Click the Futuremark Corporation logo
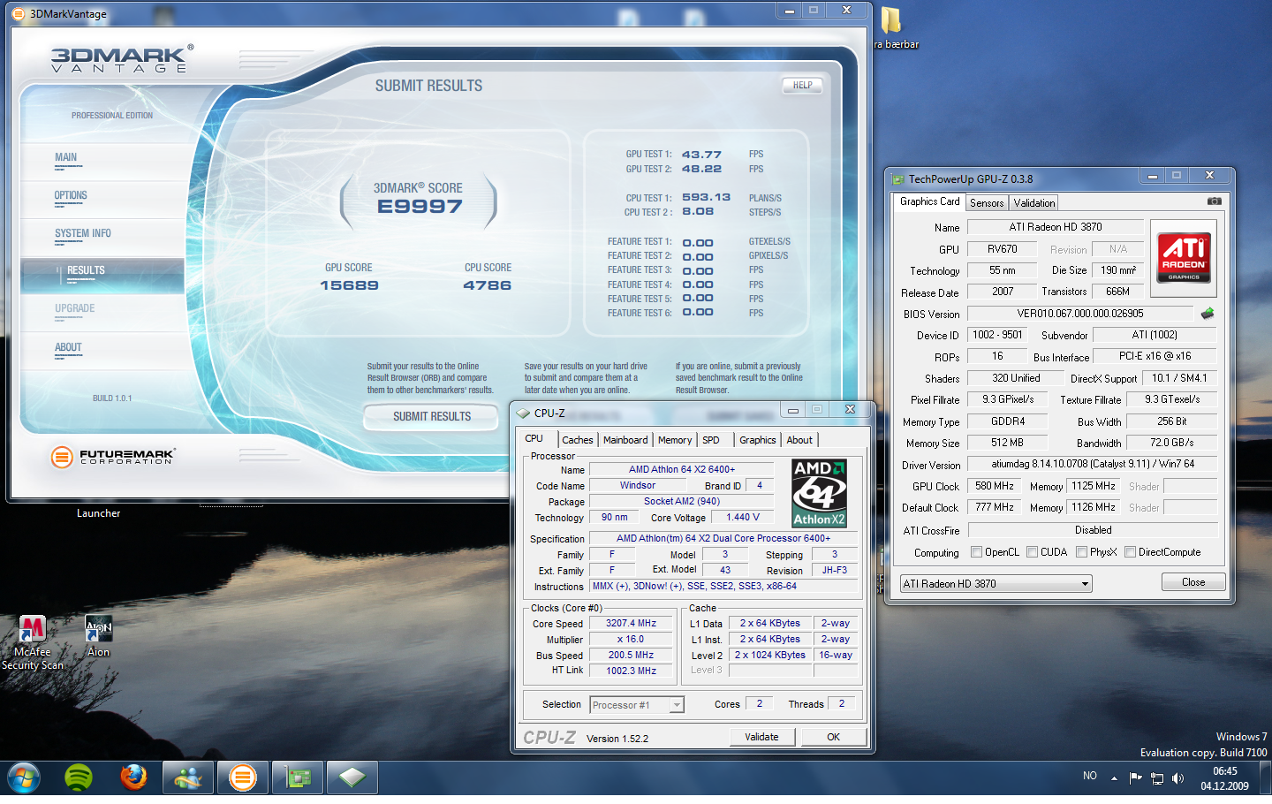Viewport: 1272px width, 804px height. point(113,457)
